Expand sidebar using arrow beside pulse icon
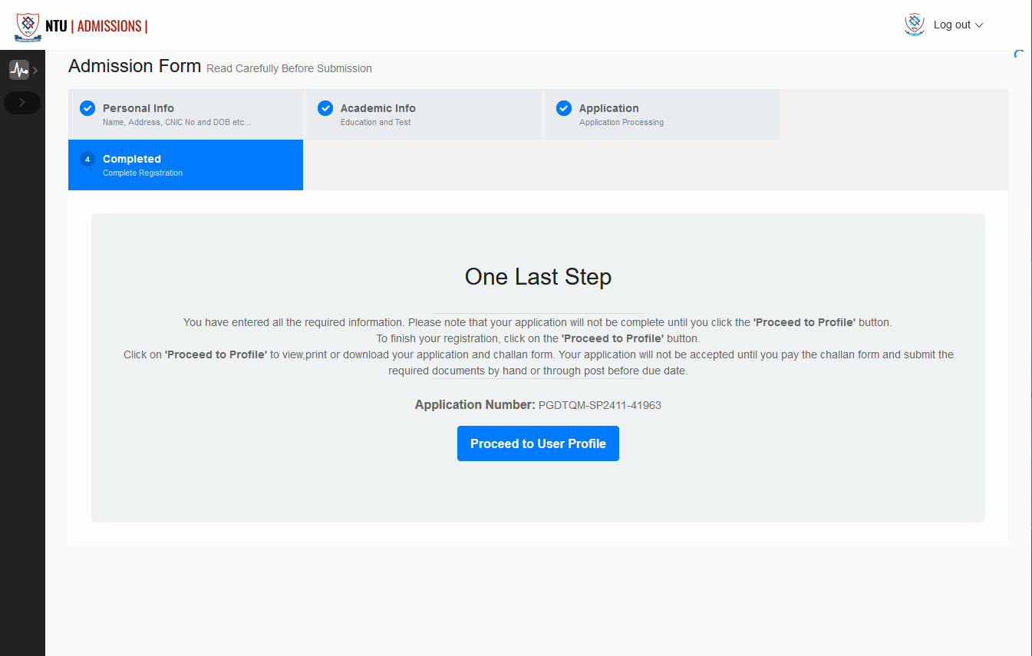The width and height of the screenshot is (1032, 656). pyautogui.click(x=35, y=71)
